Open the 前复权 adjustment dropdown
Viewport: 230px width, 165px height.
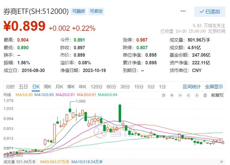click(x=217, y=95)
